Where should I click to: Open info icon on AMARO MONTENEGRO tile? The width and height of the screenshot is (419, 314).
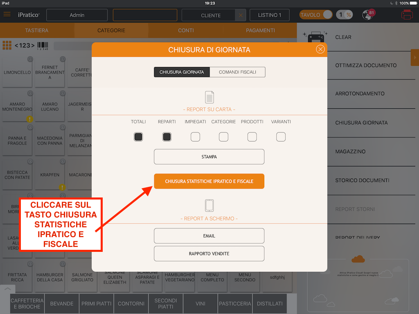coord(30,93)
